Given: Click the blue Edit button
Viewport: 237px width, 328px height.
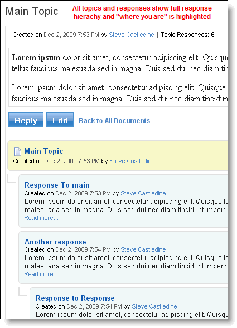Looking at the screenshot, I should click(x=60, y=120).
